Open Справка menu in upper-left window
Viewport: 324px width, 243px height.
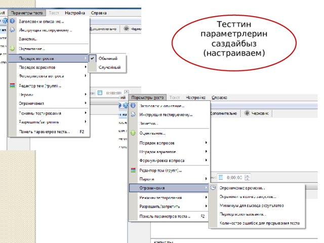[x=99, y=13]
